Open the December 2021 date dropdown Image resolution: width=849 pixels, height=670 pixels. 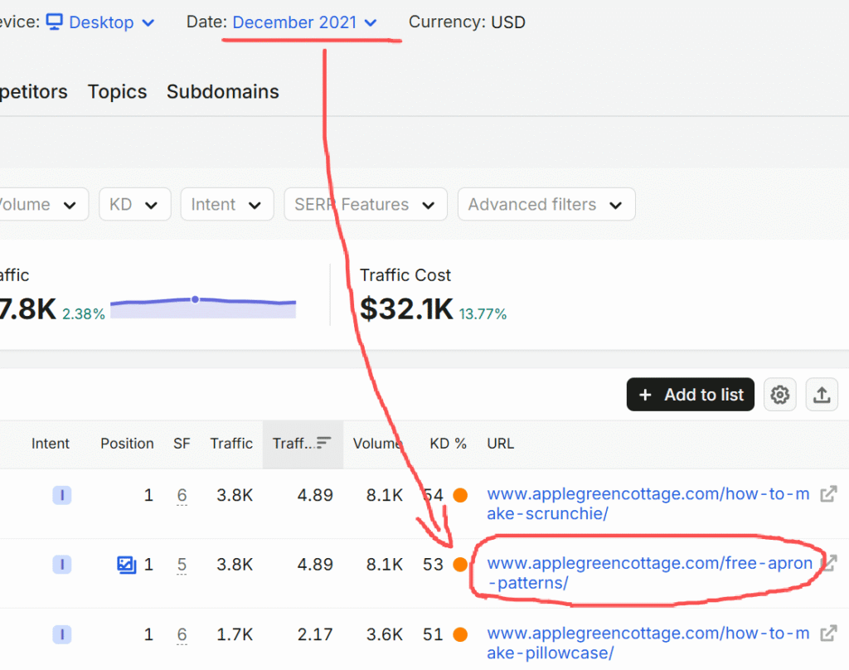pos(304,22)
